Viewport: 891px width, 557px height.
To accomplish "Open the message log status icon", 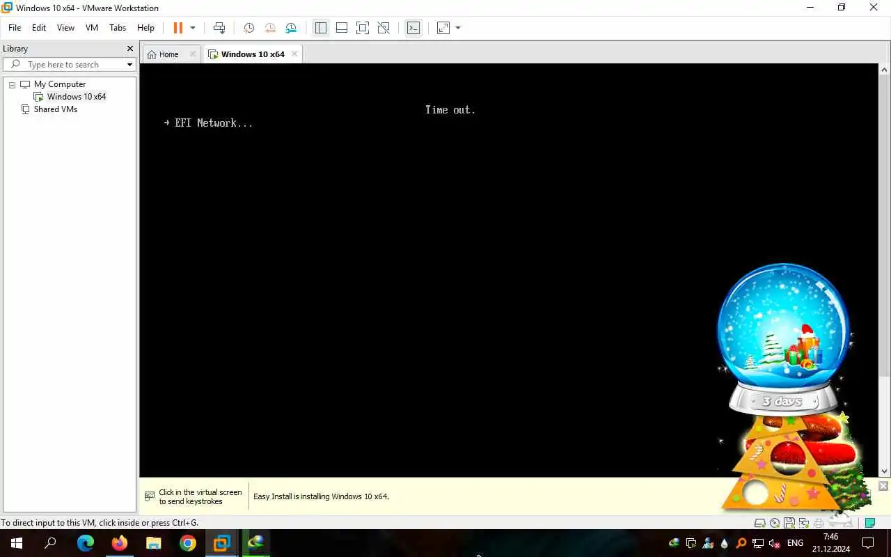I will coord(869,523).
